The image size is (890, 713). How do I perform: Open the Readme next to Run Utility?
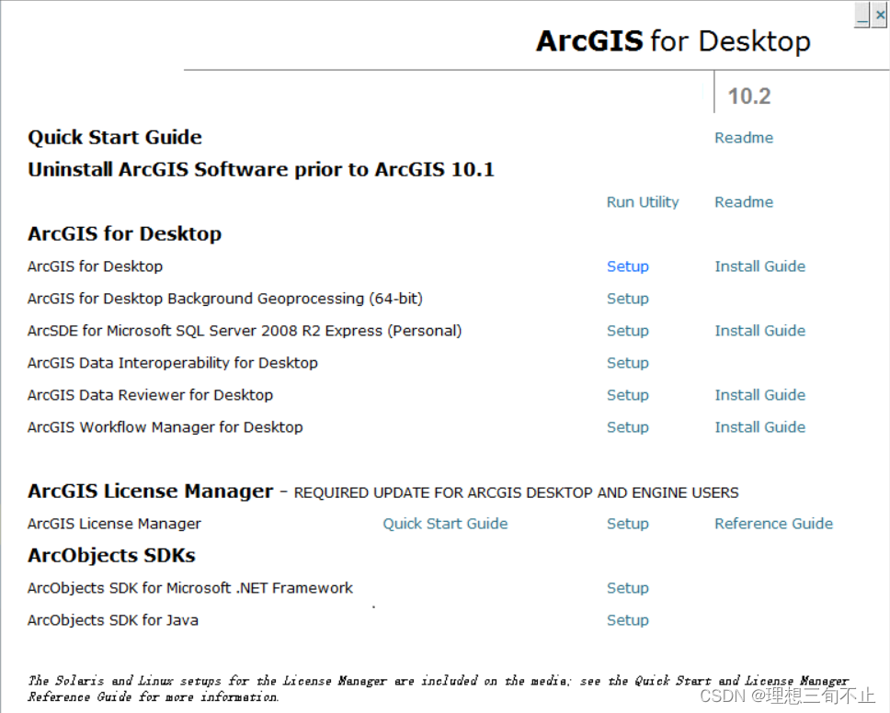(x=744, y=202)
